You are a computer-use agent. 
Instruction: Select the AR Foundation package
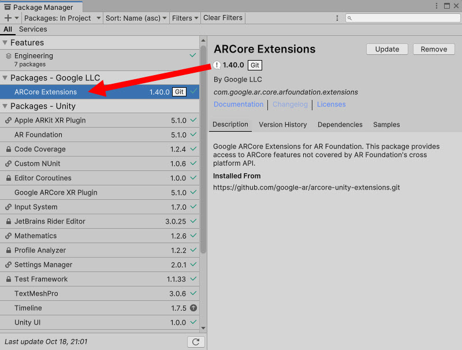click(99, 135)
